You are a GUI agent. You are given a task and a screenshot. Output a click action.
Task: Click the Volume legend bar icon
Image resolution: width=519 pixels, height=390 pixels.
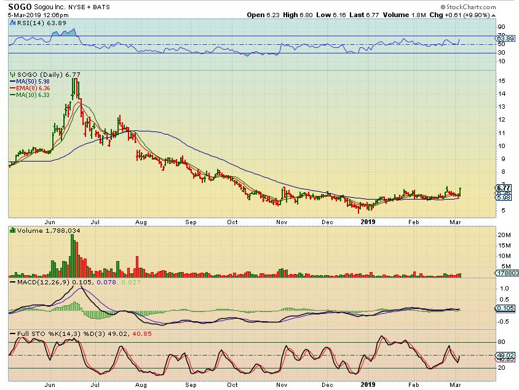12,232
